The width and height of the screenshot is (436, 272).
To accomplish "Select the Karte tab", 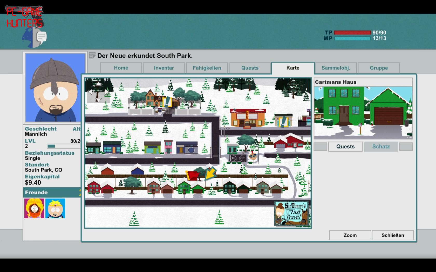I will [293, 68].
